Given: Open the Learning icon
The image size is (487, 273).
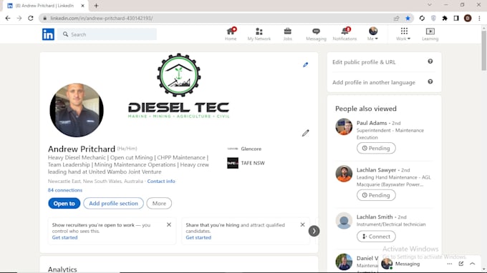Looking at the screenshot, I should [430, 34].
